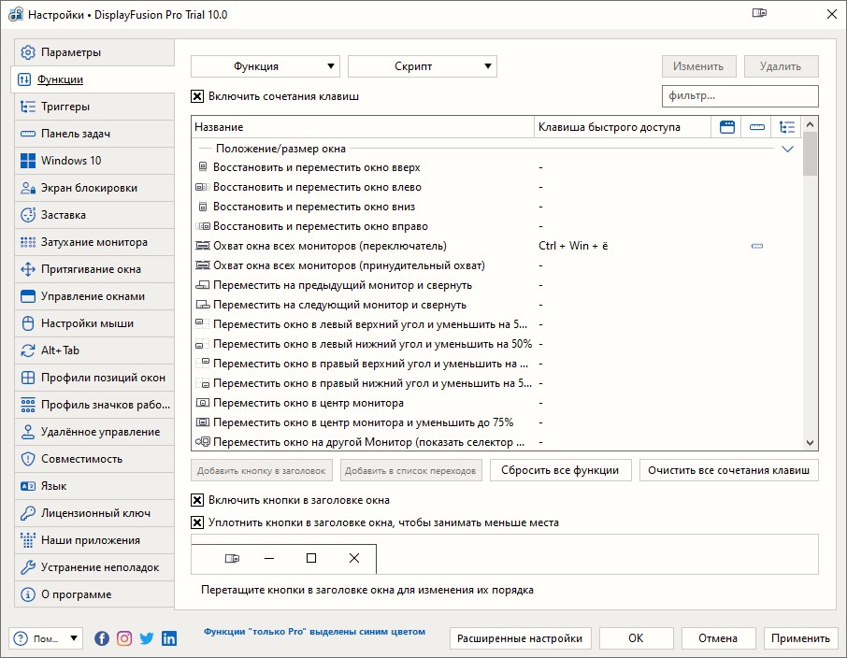Click the фильтр... search field

[x=740, y=96]
